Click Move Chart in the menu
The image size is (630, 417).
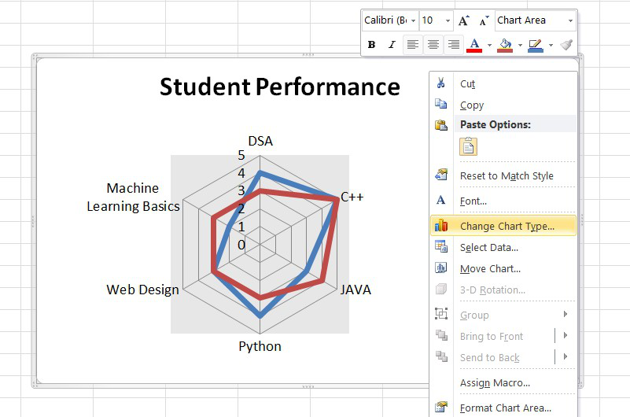pyautogui.click(x=490, y=269)
